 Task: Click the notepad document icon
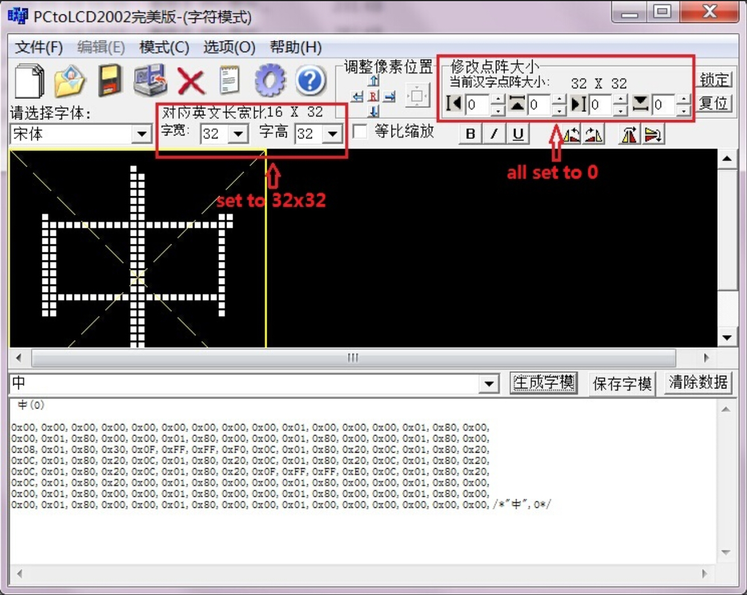230,81
